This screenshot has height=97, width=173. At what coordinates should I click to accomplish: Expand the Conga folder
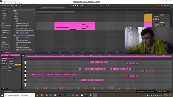coord(15,13)
